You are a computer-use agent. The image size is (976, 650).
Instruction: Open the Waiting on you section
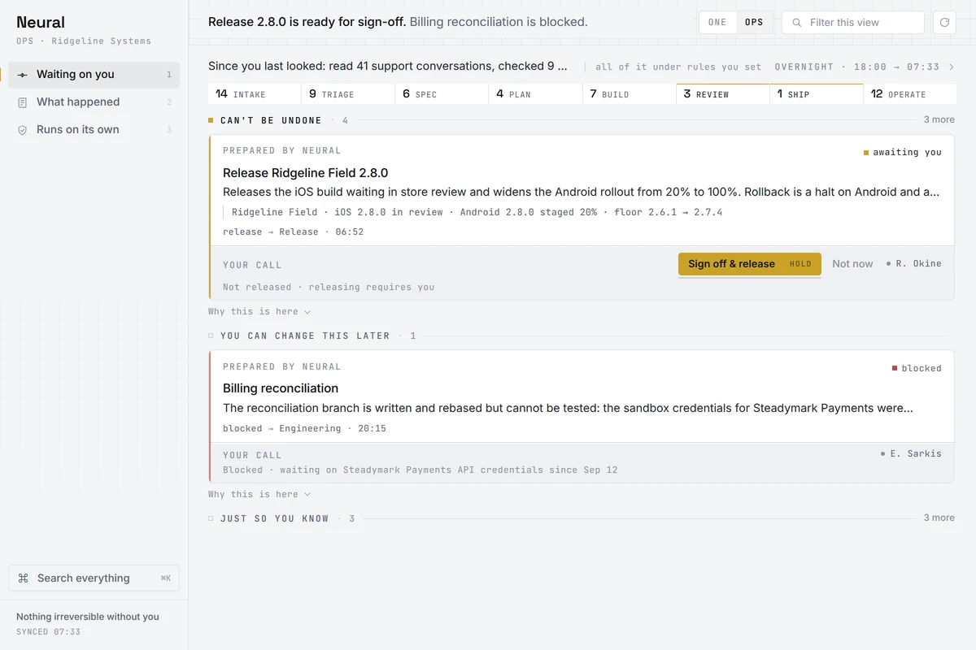pyautogui.click(x=94, y=75)
